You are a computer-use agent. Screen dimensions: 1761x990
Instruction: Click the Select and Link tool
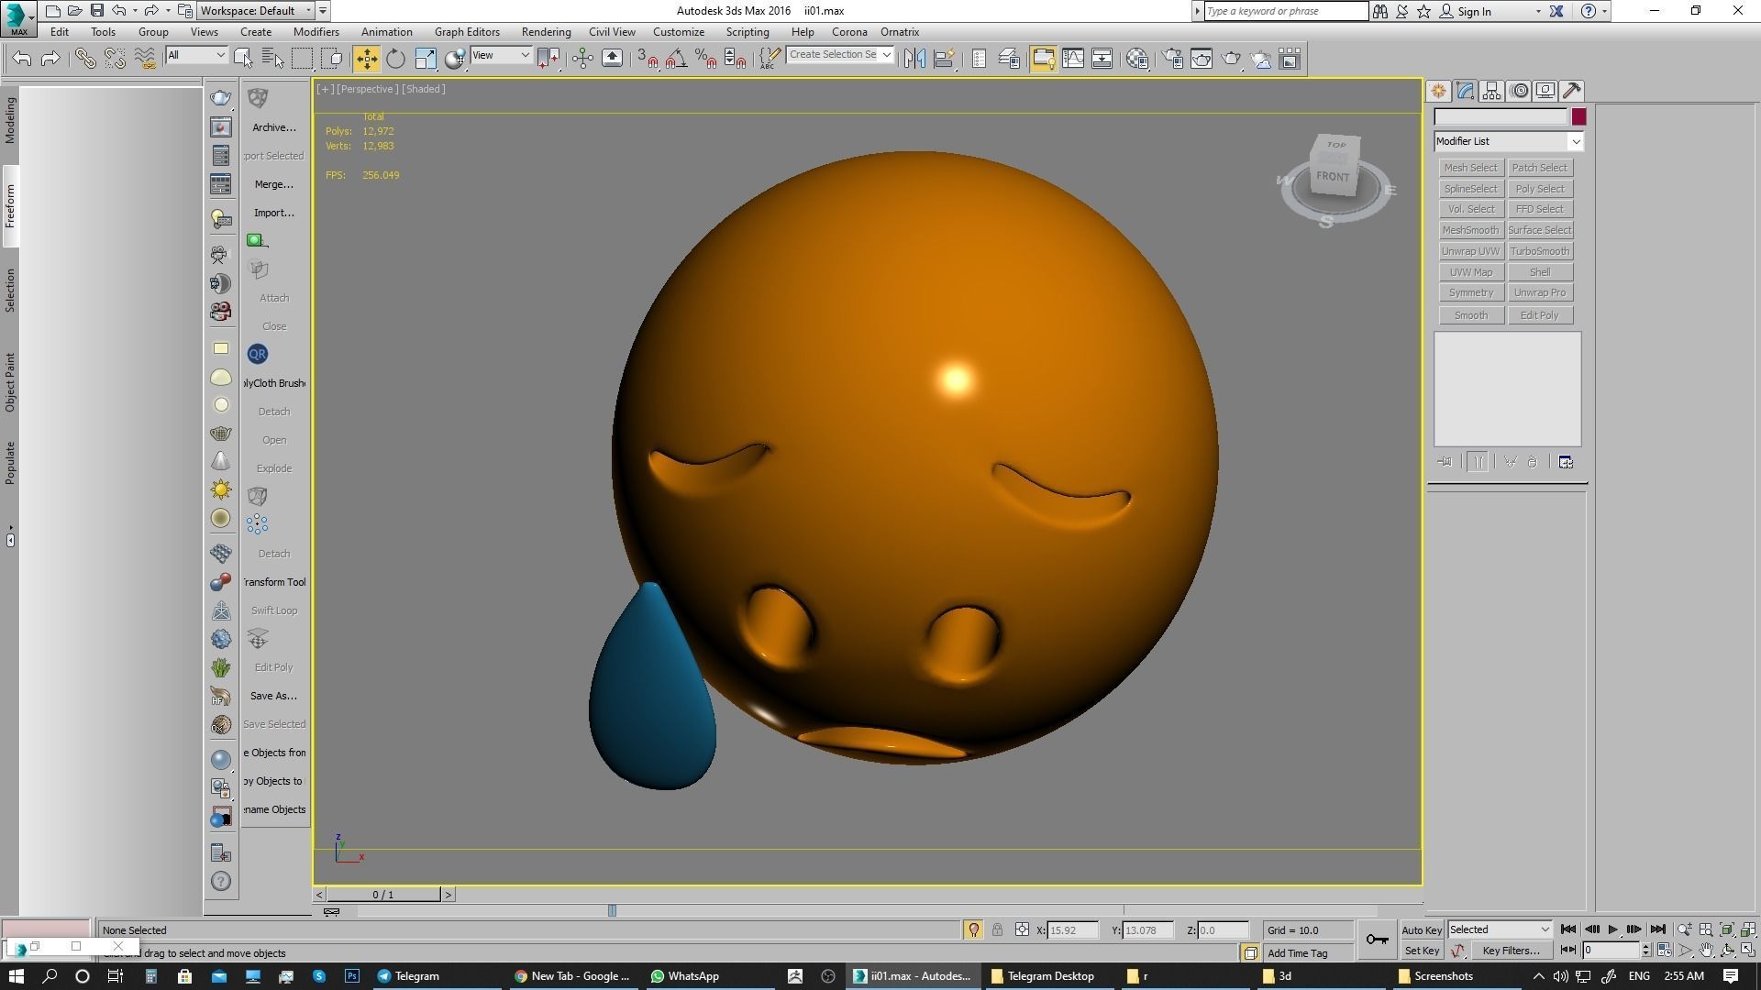pyautogui.click(x=84, y=59)
